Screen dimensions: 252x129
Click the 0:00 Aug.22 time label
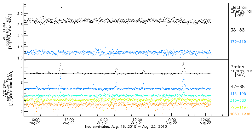point(171,121)
